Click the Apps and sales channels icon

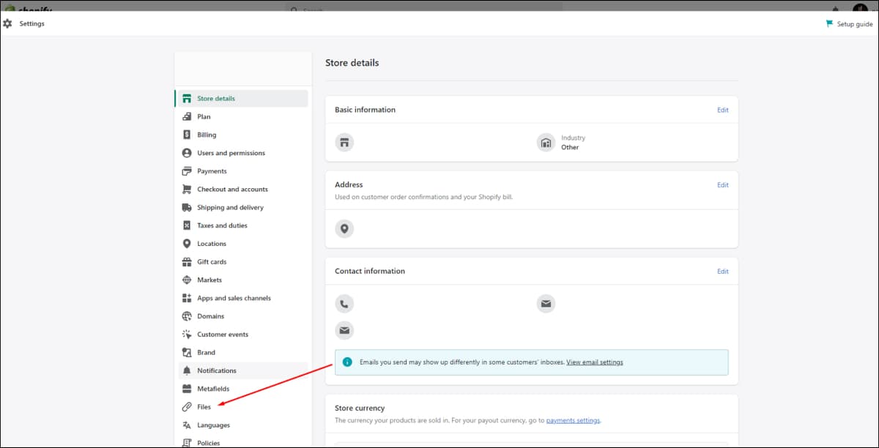click(x=187, y=298)
